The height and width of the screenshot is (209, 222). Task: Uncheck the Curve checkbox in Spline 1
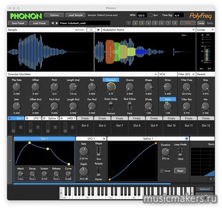coord(162,171)
